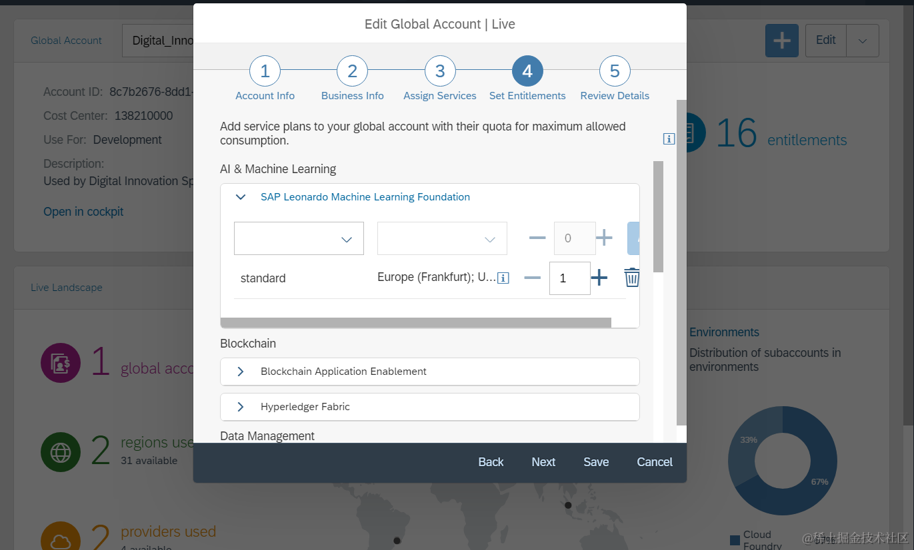The image size is (914, 550).
Task: Open the Global Account selector showing Digital_Inno
Action: pyautogui.click(x=158, y=41)
